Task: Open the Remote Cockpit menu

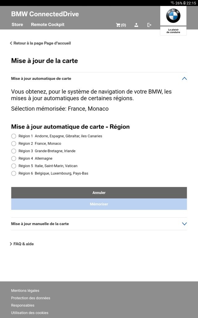Action: point(48,25)
